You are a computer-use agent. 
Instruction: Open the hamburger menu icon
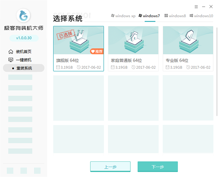point(196,6)
